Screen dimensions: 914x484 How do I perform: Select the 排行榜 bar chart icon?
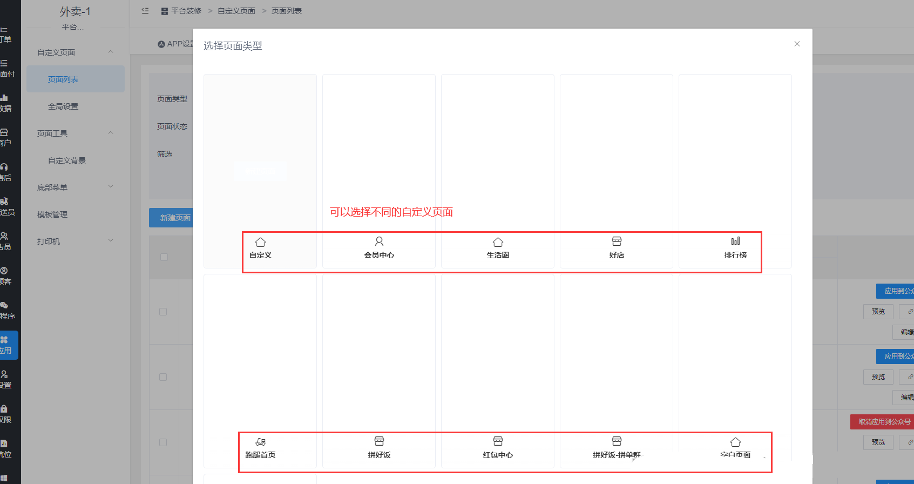pos(735,241)
